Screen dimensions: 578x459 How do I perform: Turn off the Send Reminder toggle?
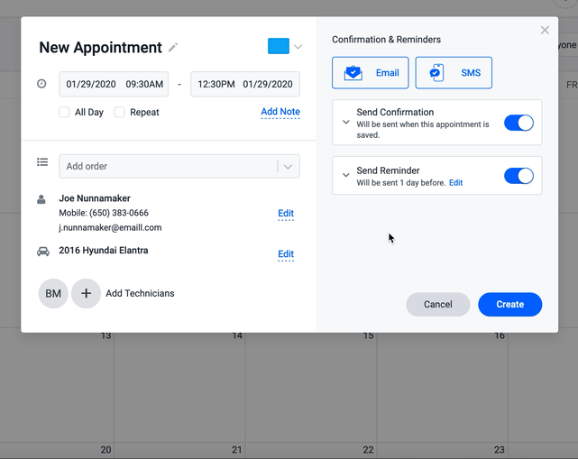tap(518, 176)
